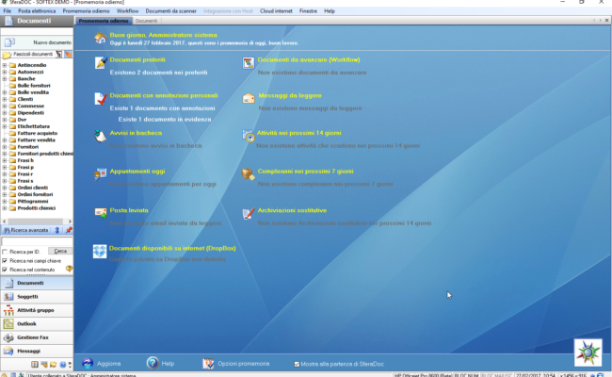Click the Gestione Fax icon

(8, 337)
